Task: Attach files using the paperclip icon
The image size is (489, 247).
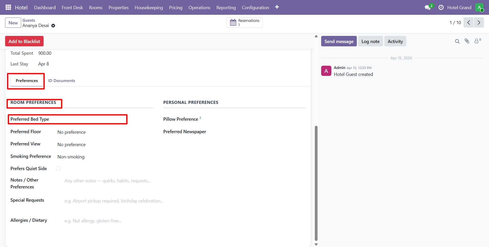Action: [x=467, y=41]
